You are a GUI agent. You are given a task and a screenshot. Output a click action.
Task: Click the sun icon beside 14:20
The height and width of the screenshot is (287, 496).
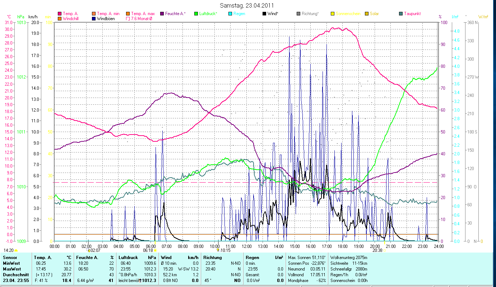16,250
